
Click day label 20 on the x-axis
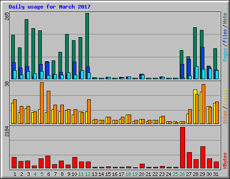click(142, 174)
